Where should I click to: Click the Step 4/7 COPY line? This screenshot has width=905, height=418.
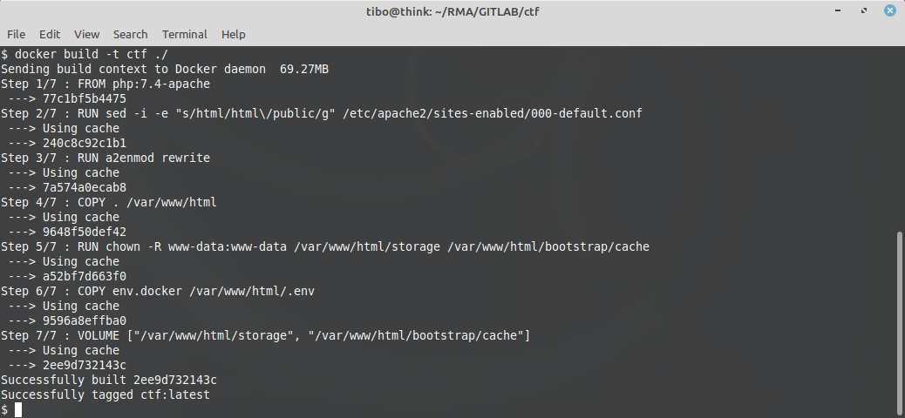click(108, 202)
